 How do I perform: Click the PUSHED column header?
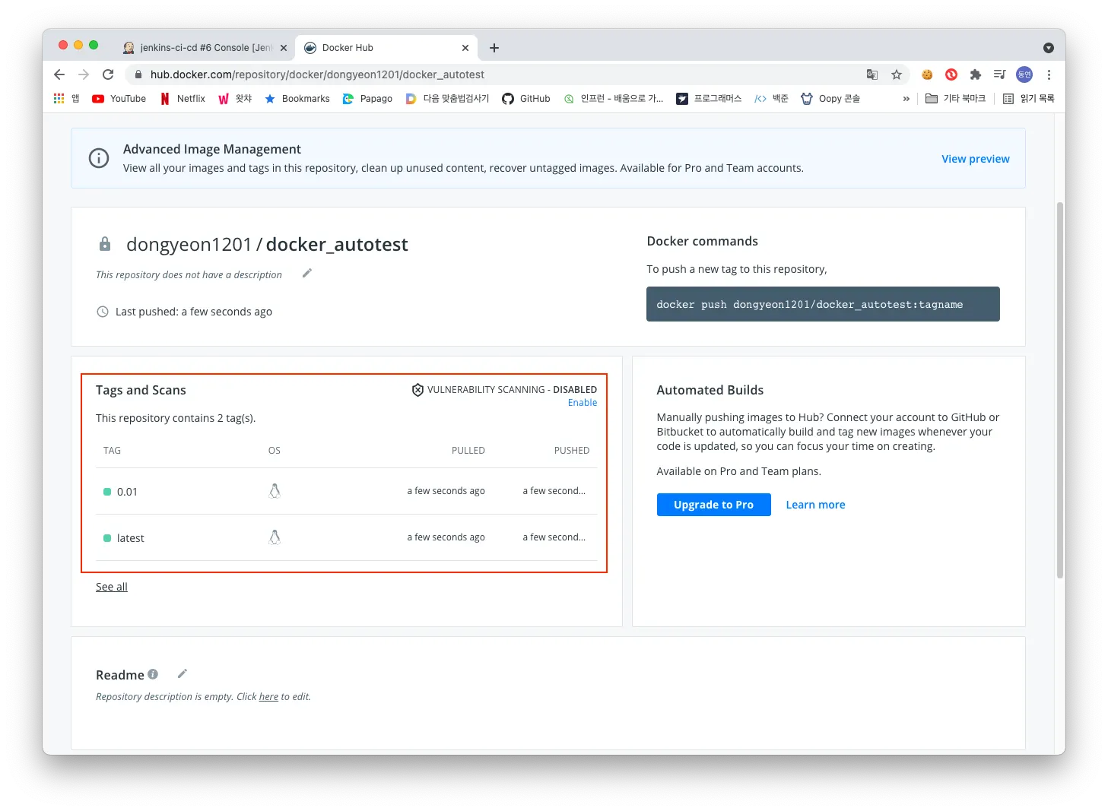pos(572,451)
